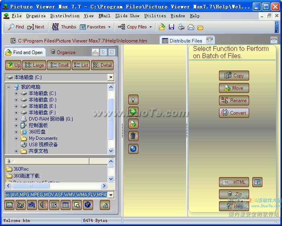
Task: Expand the 本地磁盘 (D:) tree node
Action: click(16, 100)
